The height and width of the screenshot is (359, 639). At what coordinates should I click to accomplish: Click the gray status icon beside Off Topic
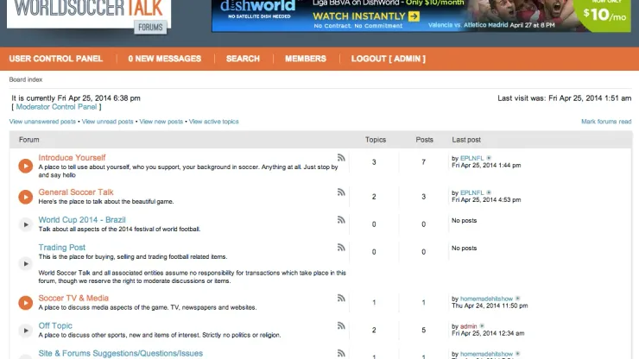point(26,330)
